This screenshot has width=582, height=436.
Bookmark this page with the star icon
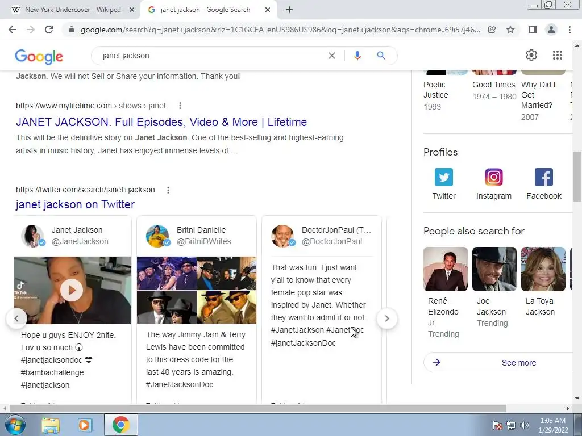(x=510, y=30)
